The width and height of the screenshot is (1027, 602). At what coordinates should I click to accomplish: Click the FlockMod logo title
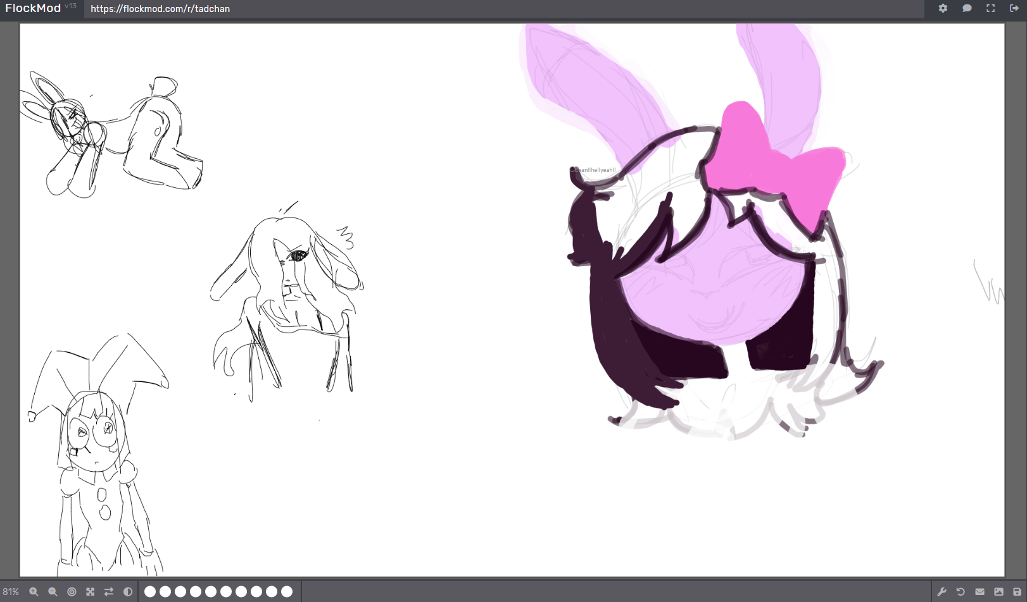(x=33, y=8)
